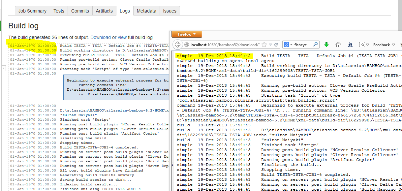Select the Logs tab
Viewport: 402px width, 191px height.
pos(125,11)
